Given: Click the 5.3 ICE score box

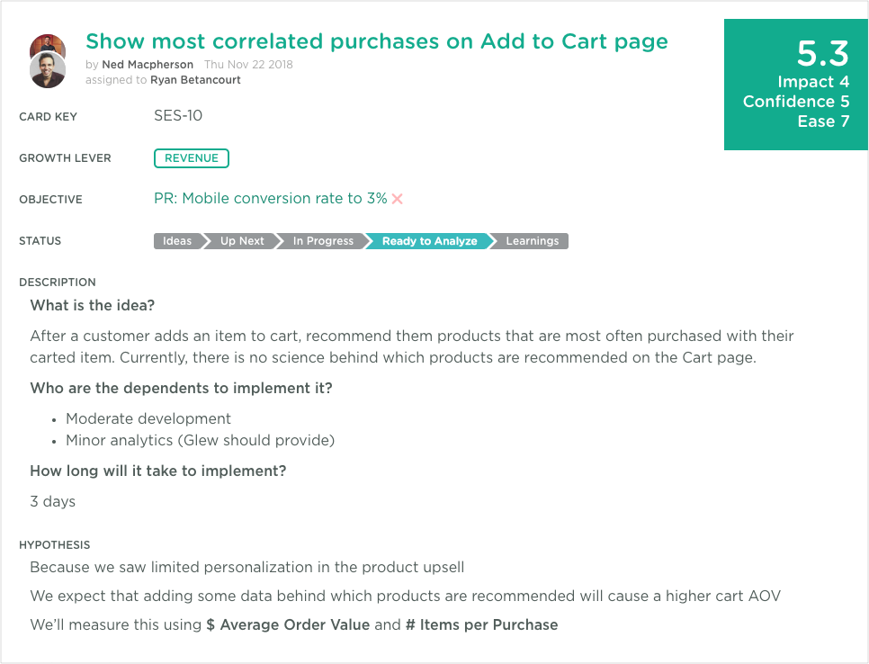Looking at the screenshot, I should (x=796, y=85).
